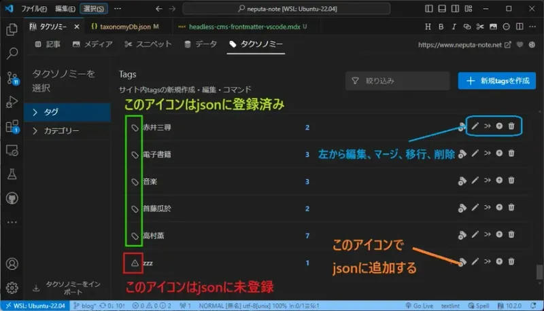Expand the タグ taxonomy item
This screenshot has height=311, width=544.
click(x=67, y=112)
